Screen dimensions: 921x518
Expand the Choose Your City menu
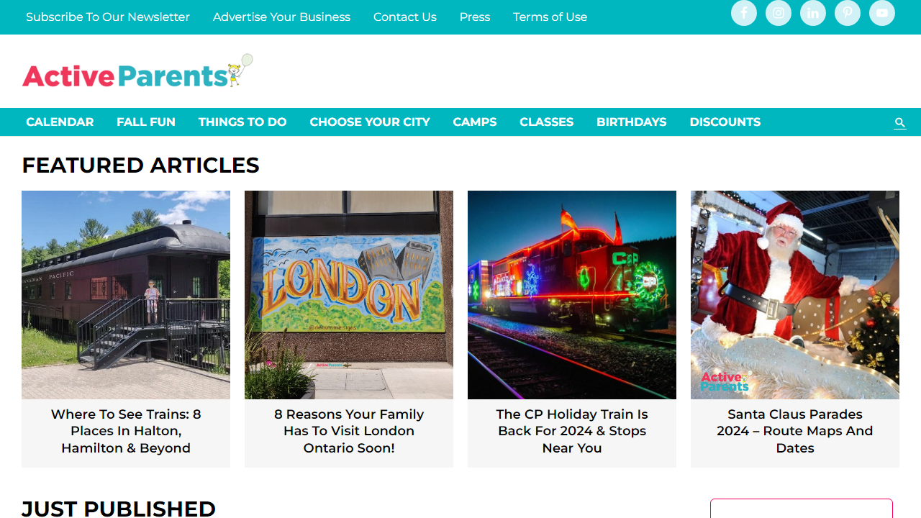pyautogui.click(x=370, y=122)
